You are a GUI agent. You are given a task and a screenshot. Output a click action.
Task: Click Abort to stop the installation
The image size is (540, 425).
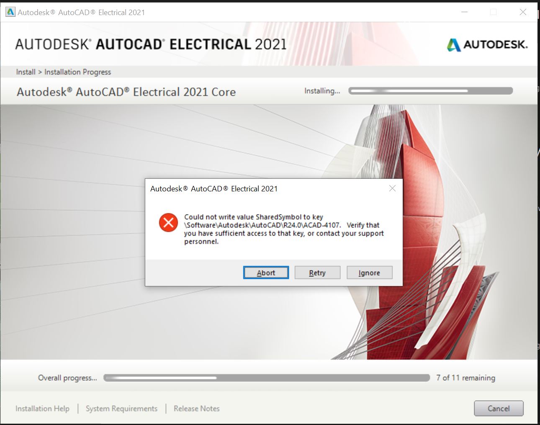tap(266, 272)
